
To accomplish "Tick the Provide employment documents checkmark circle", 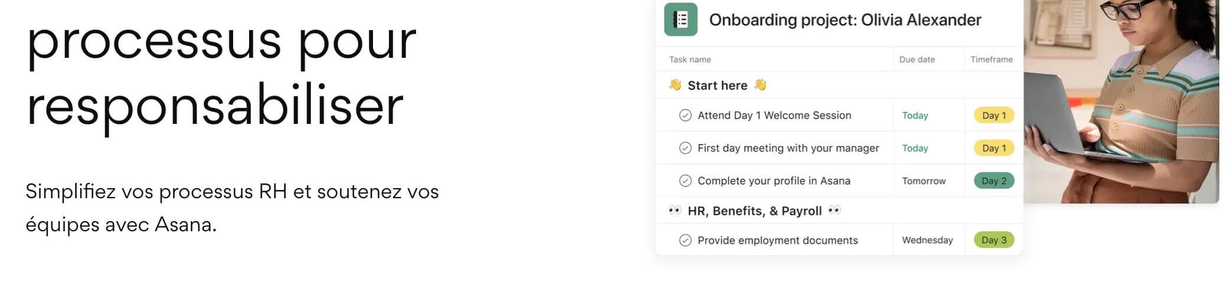I will click(x=685, y=240).
